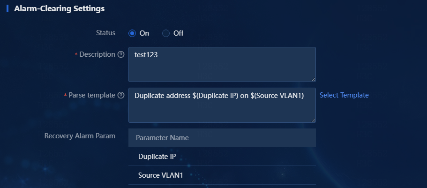Click the Parse template textarea resize grip
The width and height of the screenshot is (427, 188).
coord(314,120)
